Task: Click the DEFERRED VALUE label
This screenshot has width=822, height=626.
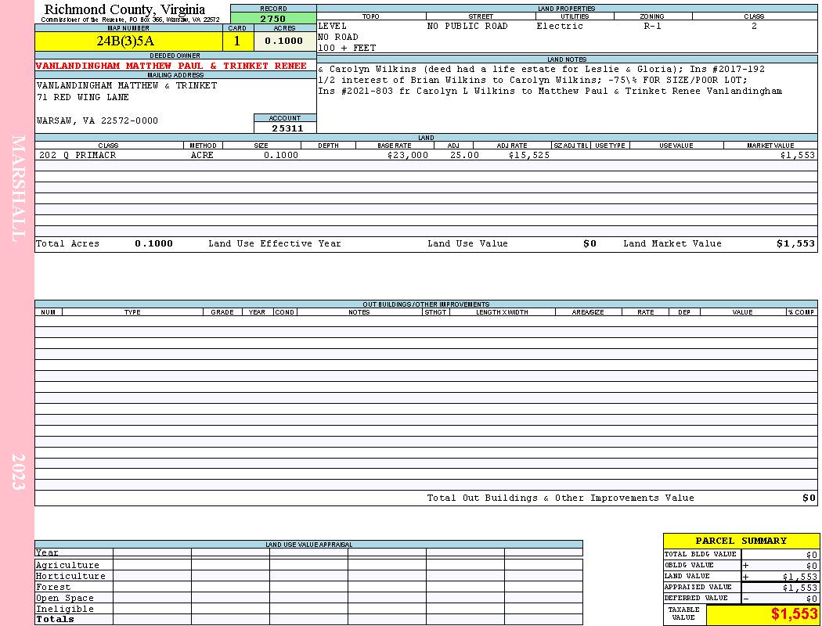Action: [696, 599]
